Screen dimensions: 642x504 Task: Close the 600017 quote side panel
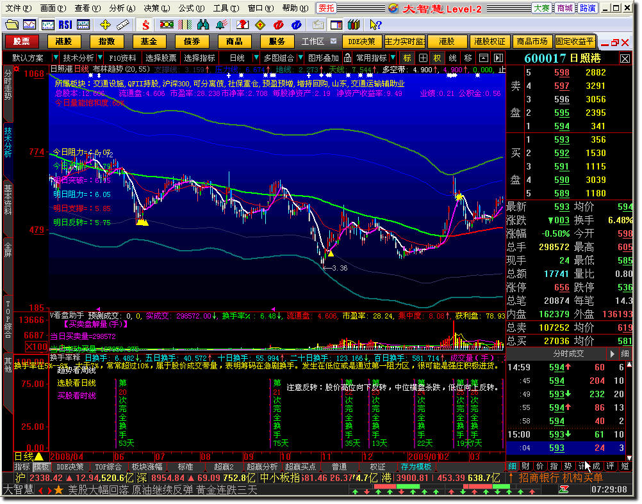click(625, 58)
